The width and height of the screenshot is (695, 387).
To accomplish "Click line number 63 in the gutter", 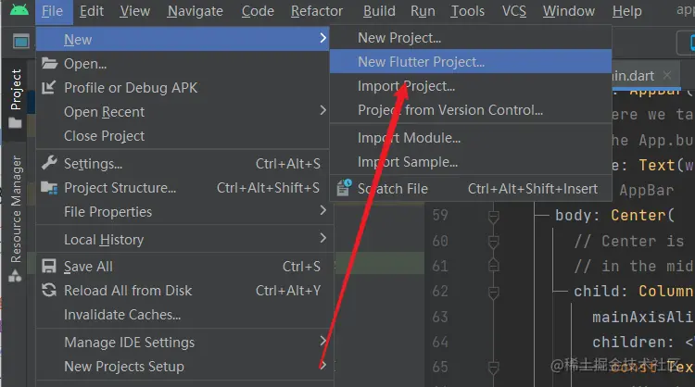I will 440,317.
